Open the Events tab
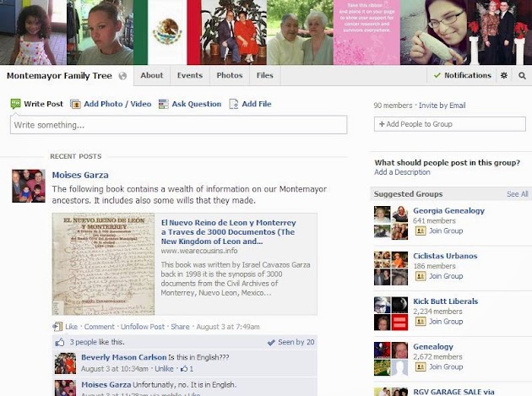 (190, 75)
